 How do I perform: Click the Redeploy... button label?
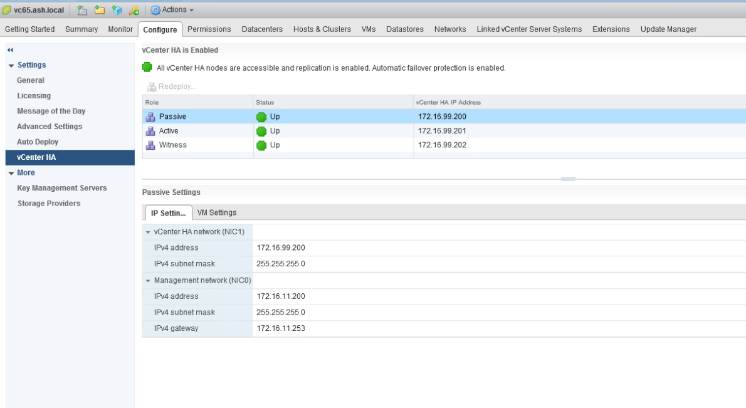(177, 86)
